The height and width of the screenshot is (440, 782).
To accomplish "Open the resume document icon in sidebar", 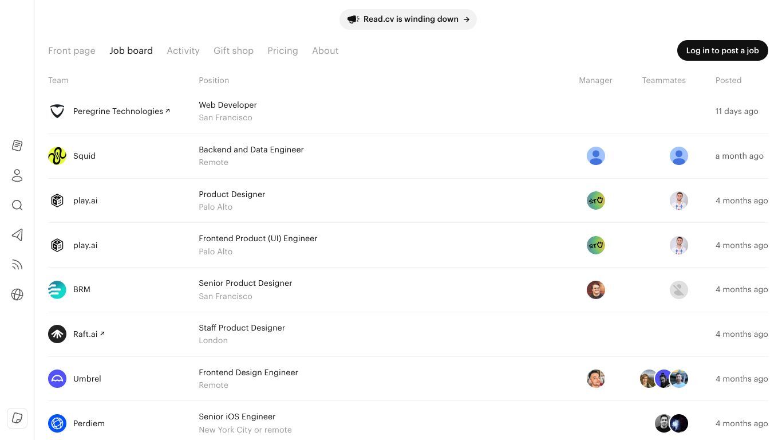I will [x=17, y=146].
